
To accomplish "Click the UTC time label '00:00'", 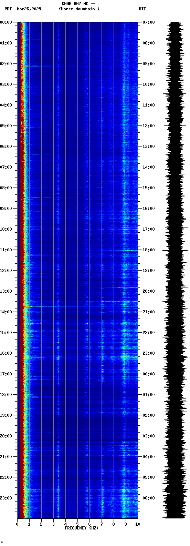I will pos(149,374).
